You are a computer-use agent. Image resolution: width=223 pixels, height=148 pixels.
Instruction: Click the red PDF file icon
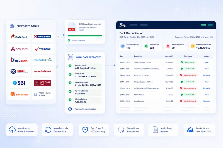72,27
